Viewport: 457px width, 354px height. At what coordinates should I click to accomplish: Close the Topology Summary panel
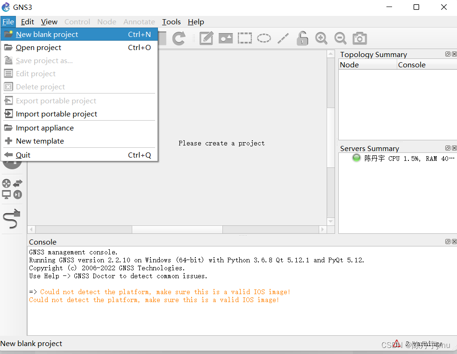coord(454,54)
